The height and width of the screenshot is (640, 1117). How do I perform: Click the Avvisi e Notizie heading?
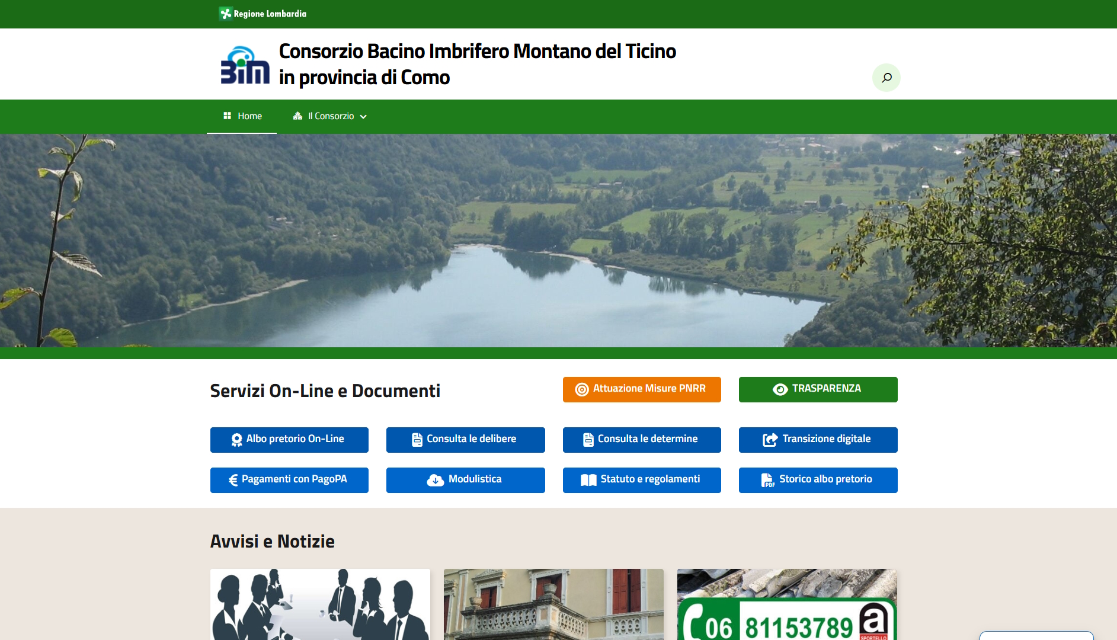(273, 542)
